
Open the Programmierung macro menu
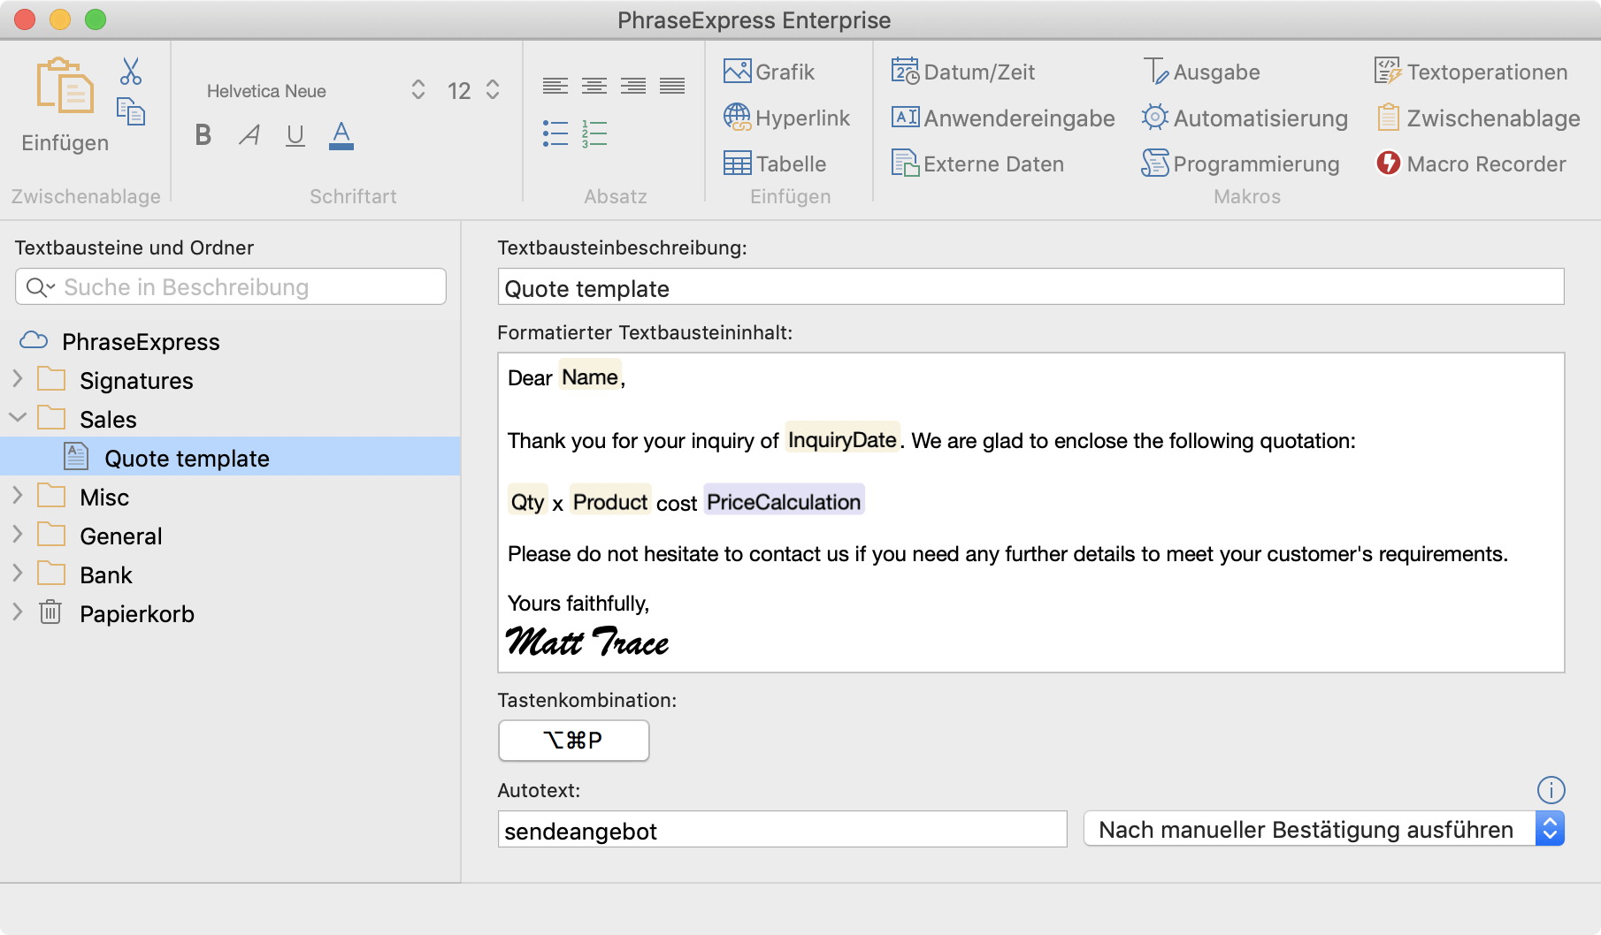[1241, 163]
